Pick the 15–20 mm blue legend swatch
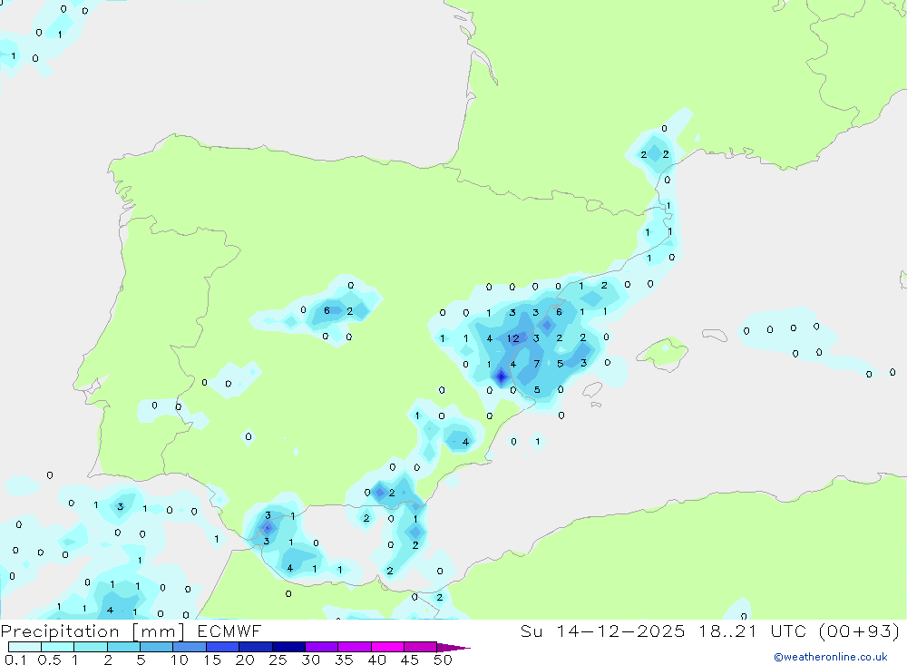This screenshot has width=907, height=665. click(x=222, y=647)
